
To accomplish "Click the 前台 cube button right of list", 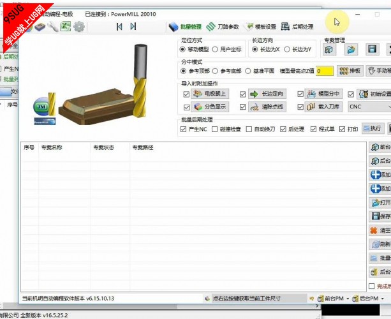I will tap(380, 147).
